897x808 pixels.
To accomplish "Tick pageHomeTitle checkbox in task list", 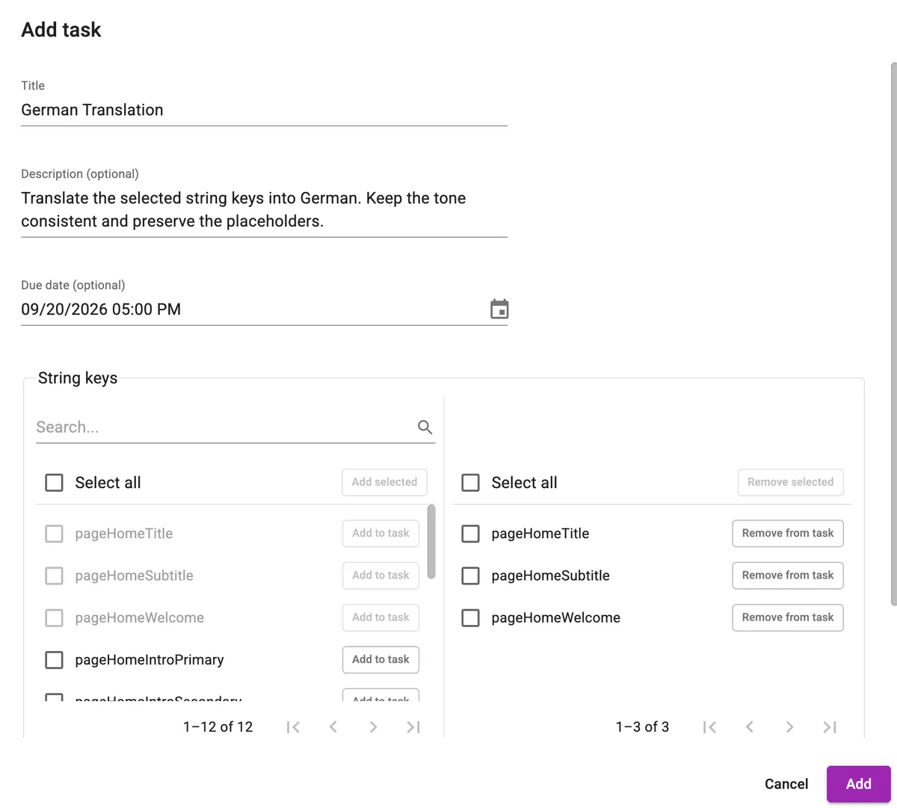I will pos(470,533).
